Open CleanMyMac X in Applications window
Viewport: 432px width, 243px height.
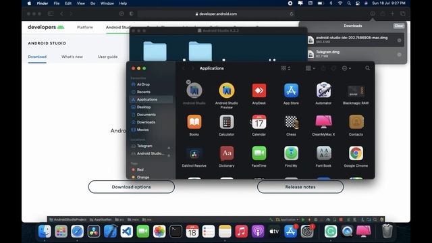(323, 122)
